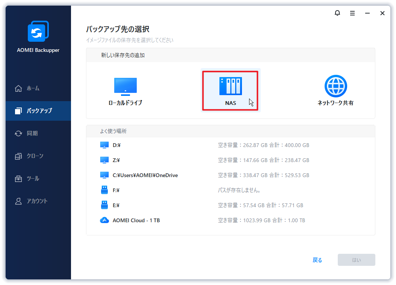Viewport: 396px width, 285px height.
Task: Select D:¥ drive from frequent locations
Action: click(x=116, y=145)
